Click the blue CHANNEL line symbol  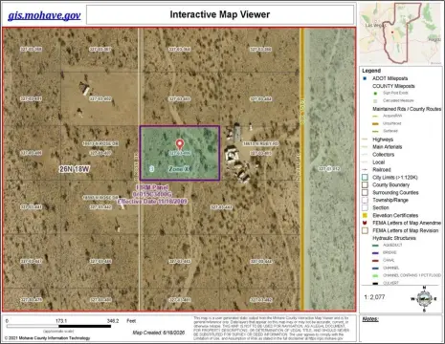[x=375, y=269]
